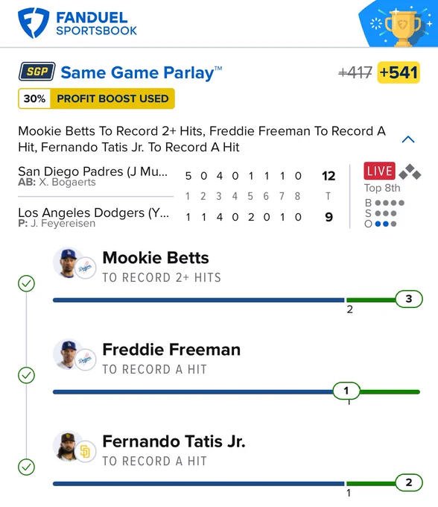The width and height of the screenshot is (438, 507).
Task: Click the checkmark beside Mookie Betts leg
Action: 27,283
